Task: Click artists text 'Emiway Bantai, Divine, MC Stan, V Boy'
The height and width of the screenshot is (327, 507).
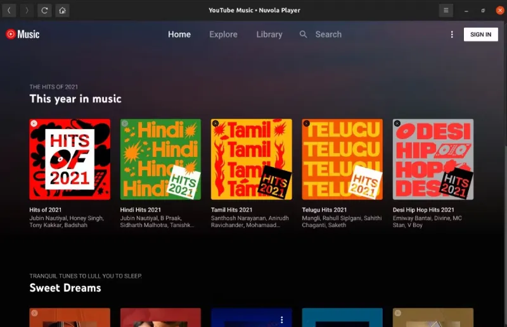Action: (x=427, y=221)
